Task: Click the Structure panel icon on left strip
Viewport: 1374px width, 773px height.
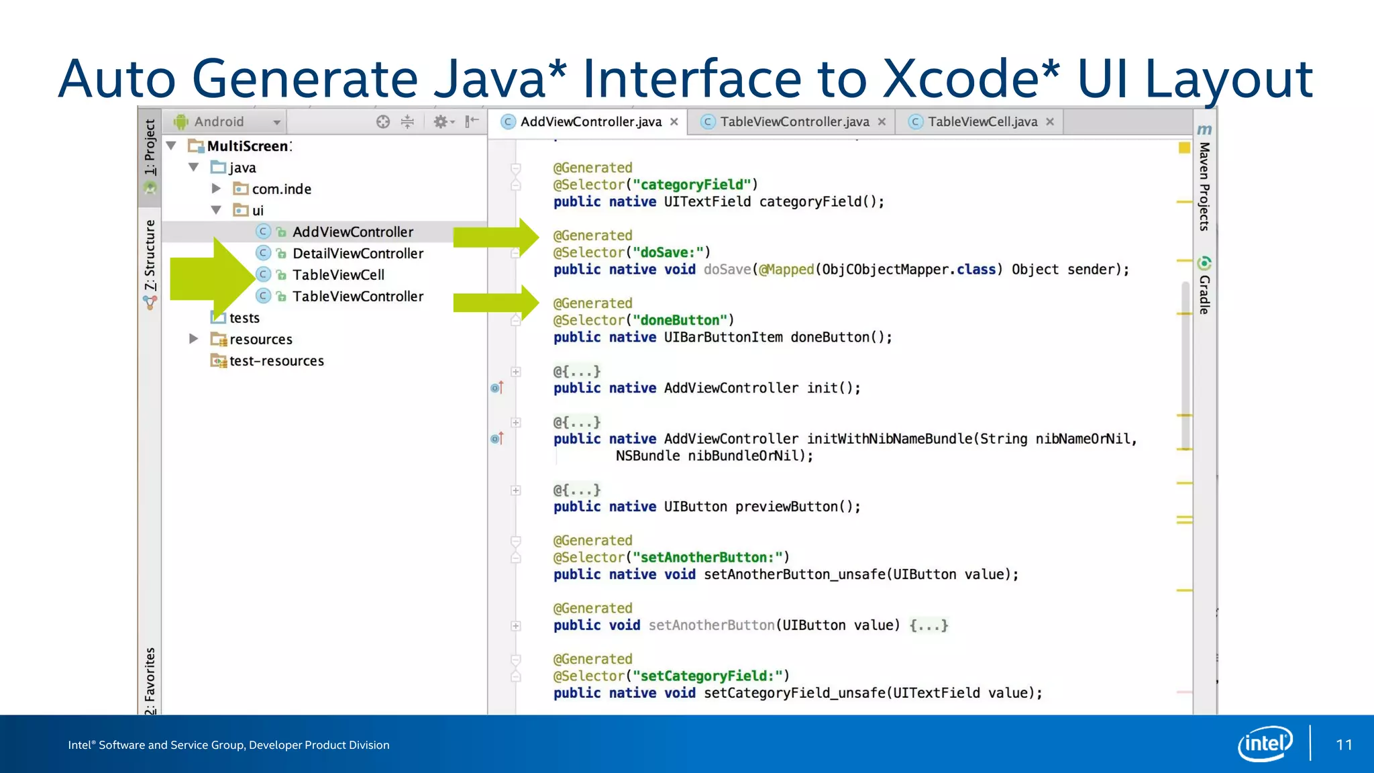Action: (x=150, y=303)
